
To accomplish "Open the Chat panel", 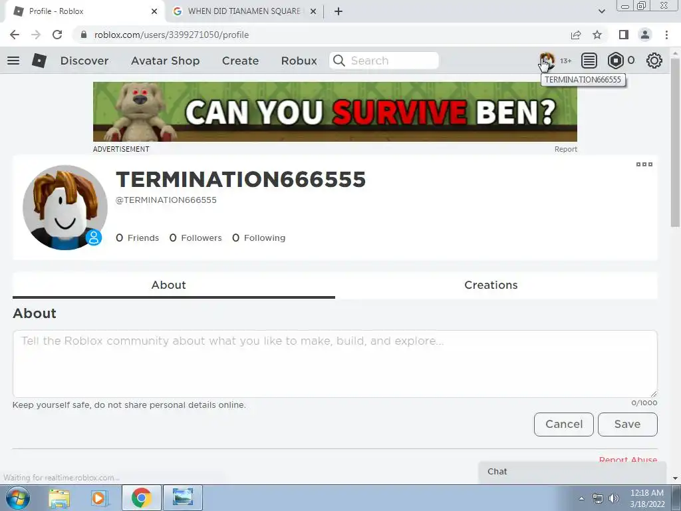I will 573,472.
